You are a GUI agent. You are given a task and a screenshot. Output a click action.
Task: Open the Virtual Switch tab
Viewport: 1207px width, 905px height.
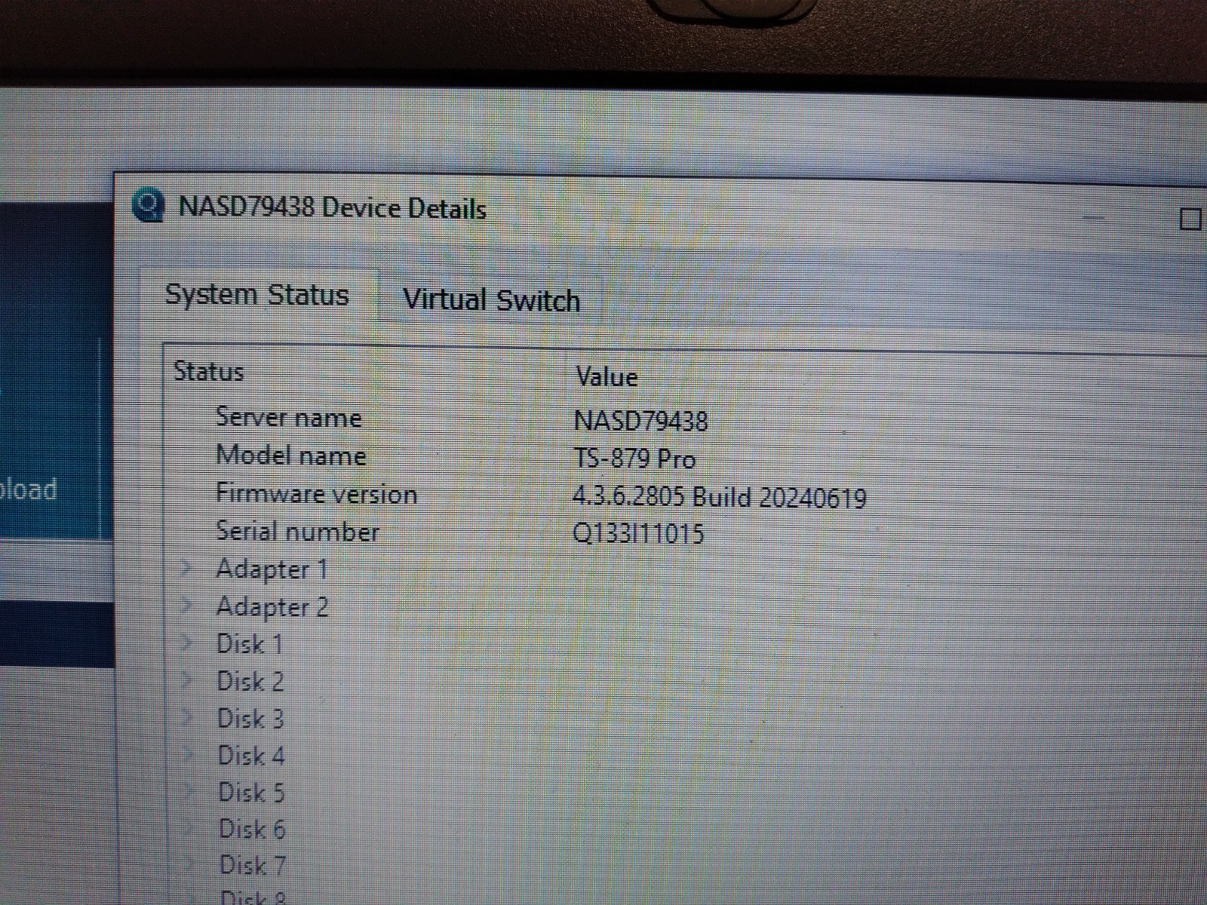tap(491, 300)
